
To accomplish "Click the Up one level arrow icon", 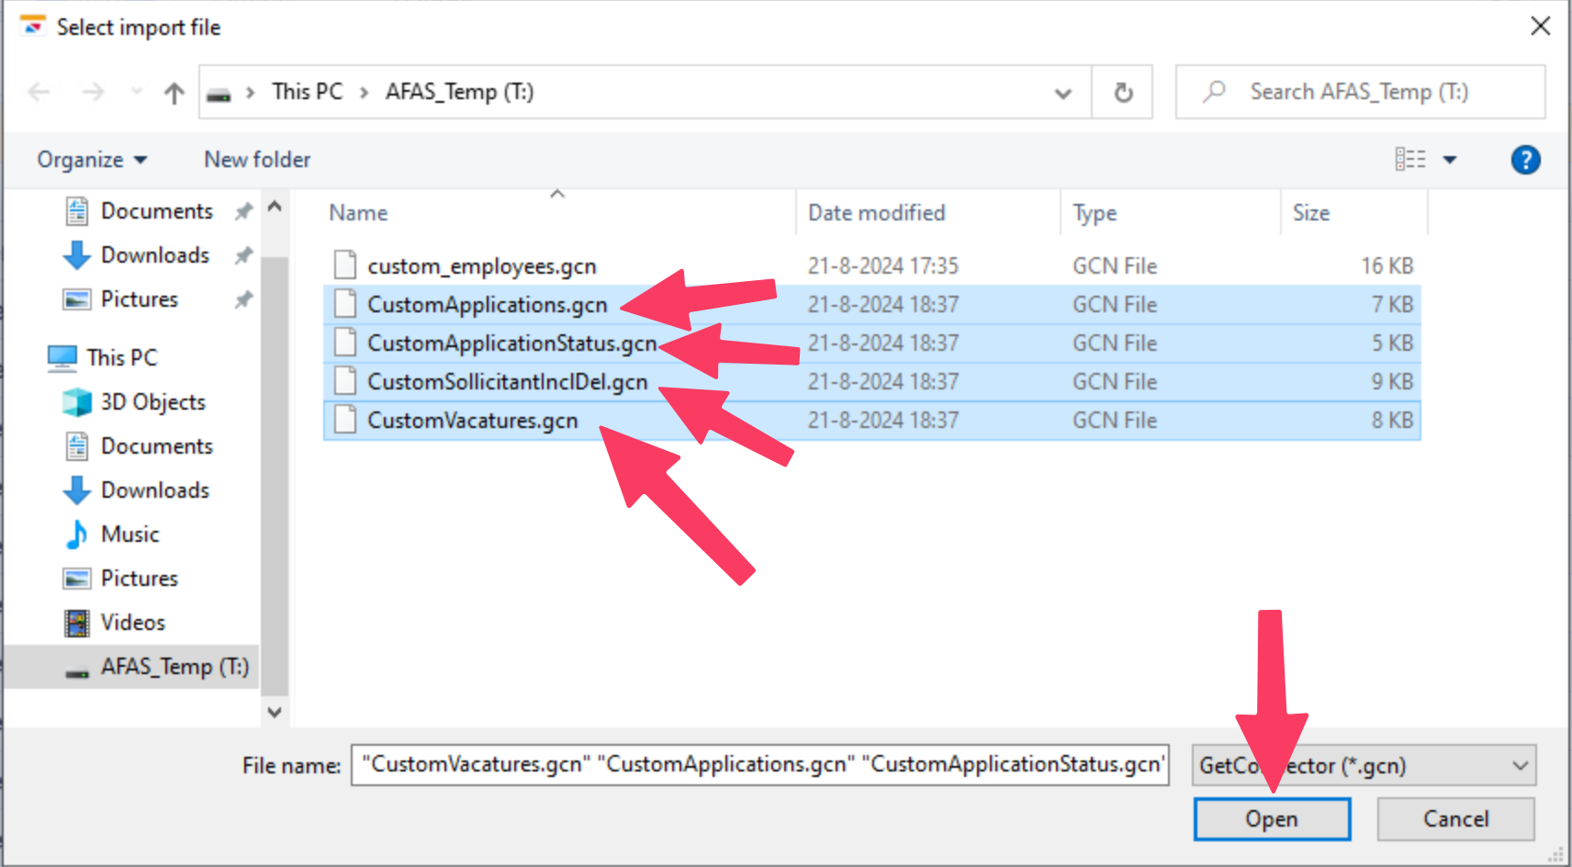I will 174,93.
